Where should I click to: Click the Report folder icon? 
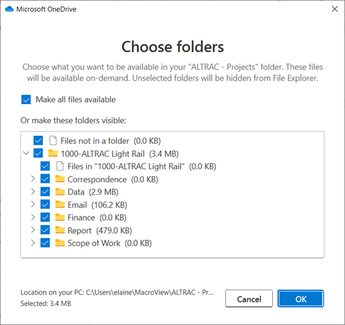[x=60, y=230]
